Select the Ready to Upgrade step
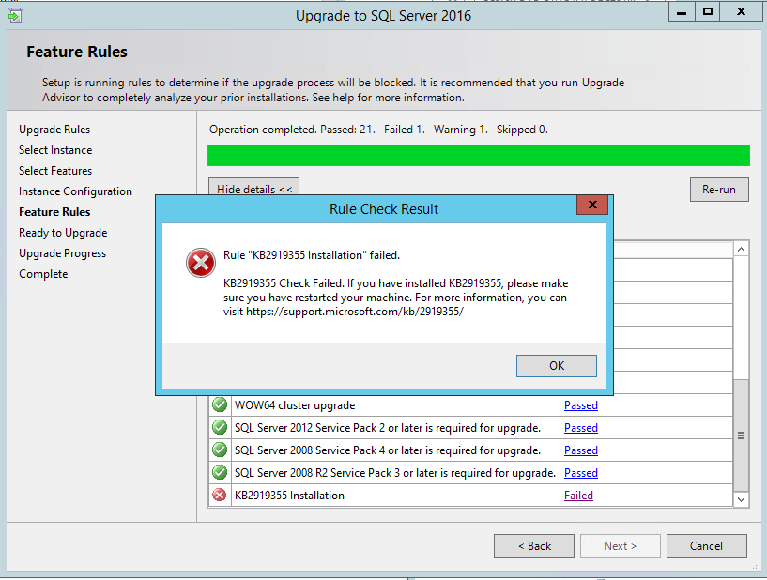767x580 pixels. 63,232
